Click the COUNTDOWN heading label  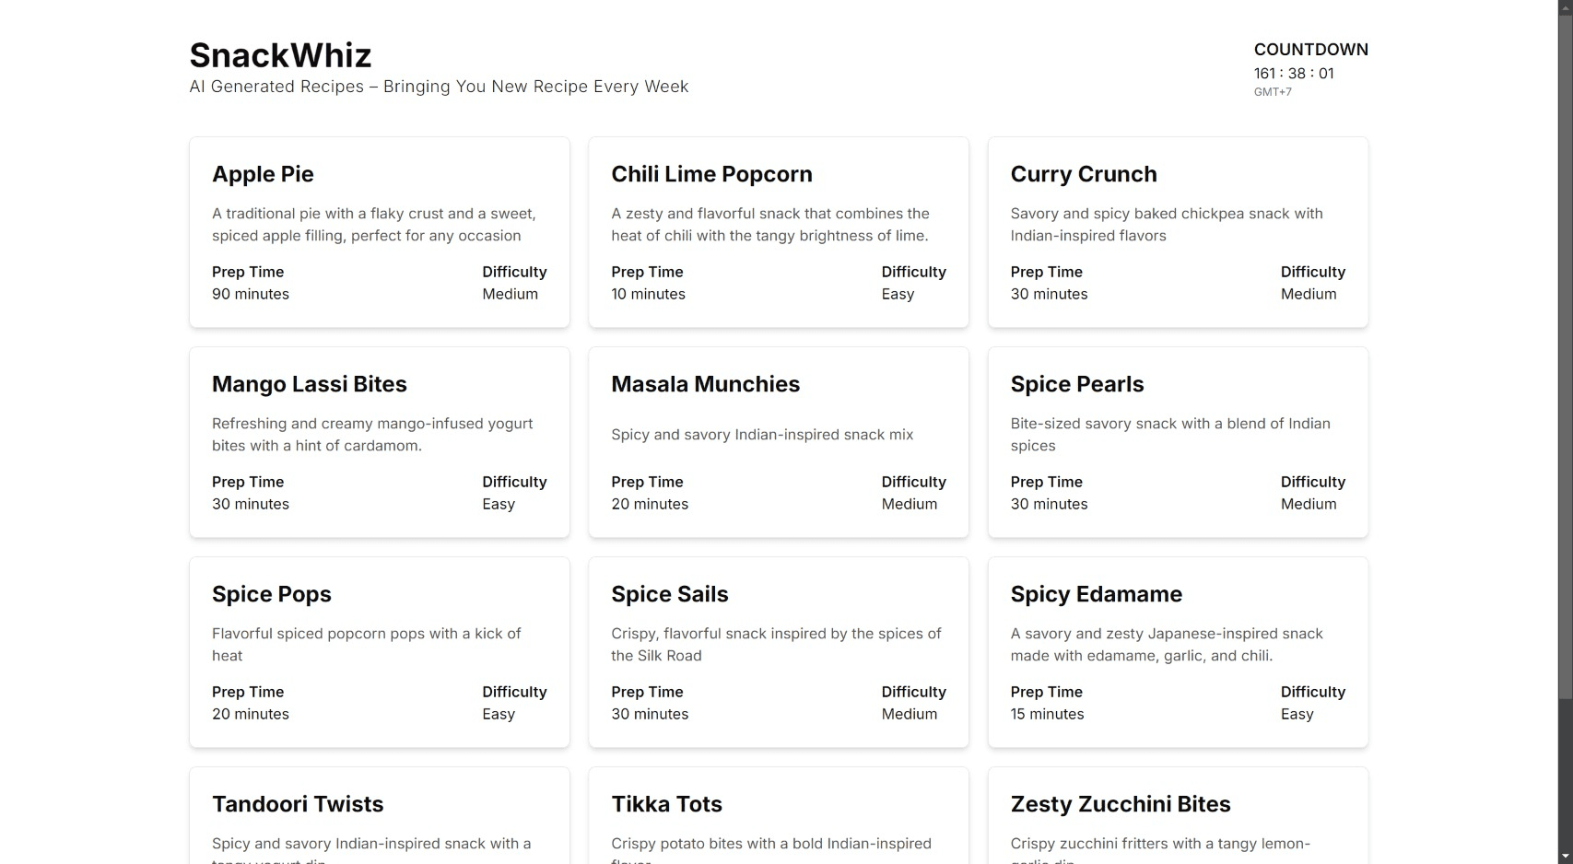point(1310,50)
